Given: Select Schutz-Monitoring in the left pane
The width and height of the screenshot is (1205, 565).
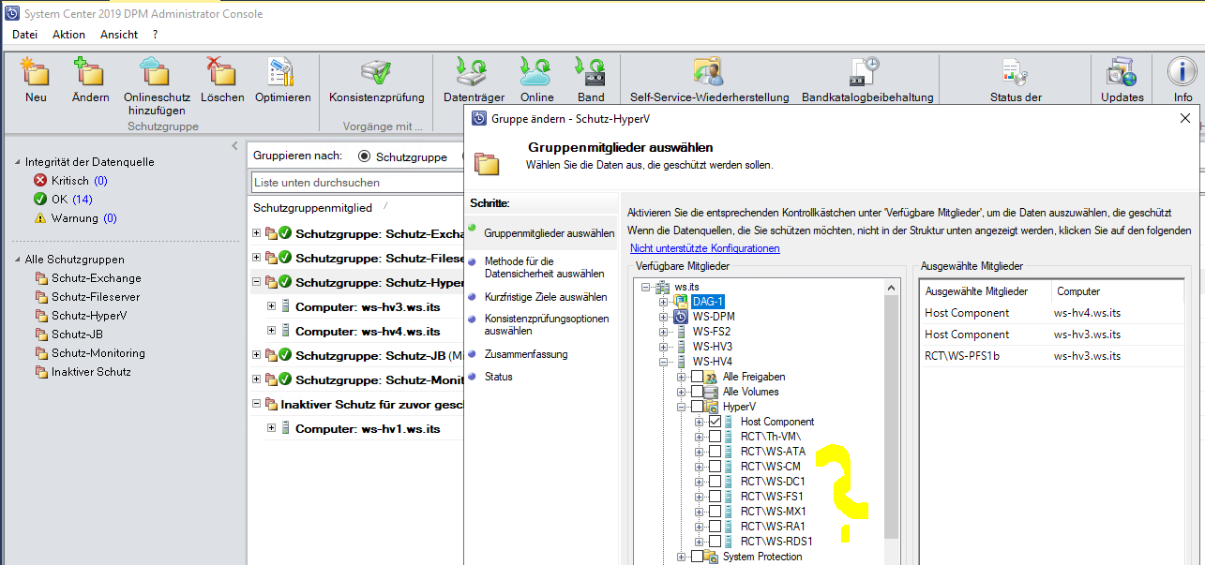Looking at the screenshot, I should [x=90, y=353].
